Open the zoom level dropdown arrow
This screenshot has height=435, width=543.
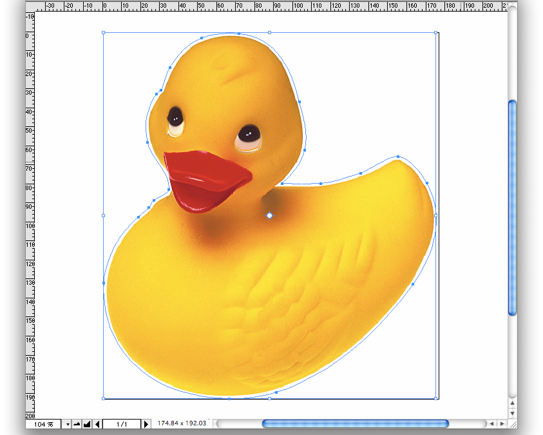pos(68,424)
